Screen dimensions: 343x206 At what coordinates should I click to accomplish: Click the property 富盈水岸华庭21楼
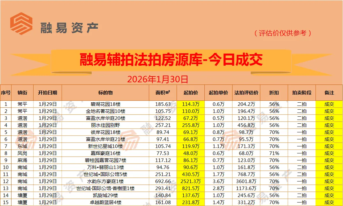[106, 139]
